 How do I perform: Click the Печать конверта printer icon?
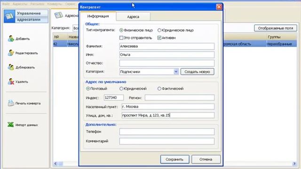pyautogui.click(x=11, y=103)
